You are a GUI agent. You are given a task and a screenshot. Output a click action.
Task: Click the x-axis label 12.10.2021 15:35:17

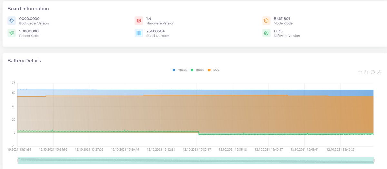(197, 150)
